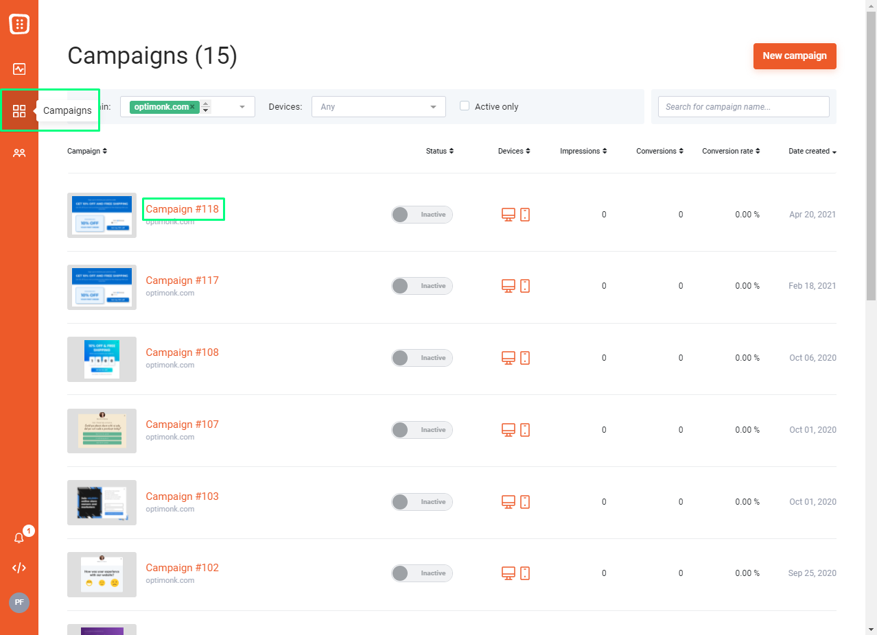Sort by Campaign column header
The width and height of the screenshot is (877, 635).
click(87, 151)
